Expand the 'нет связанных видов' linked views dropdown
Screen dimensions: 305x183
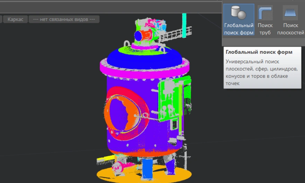(x=64, y=19)
